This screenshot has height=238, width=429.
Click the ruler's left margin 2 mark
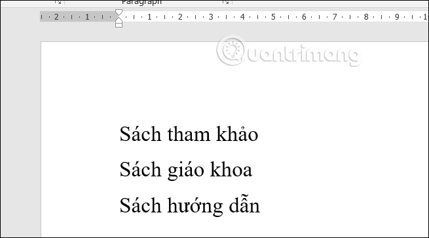click(56, 17)
